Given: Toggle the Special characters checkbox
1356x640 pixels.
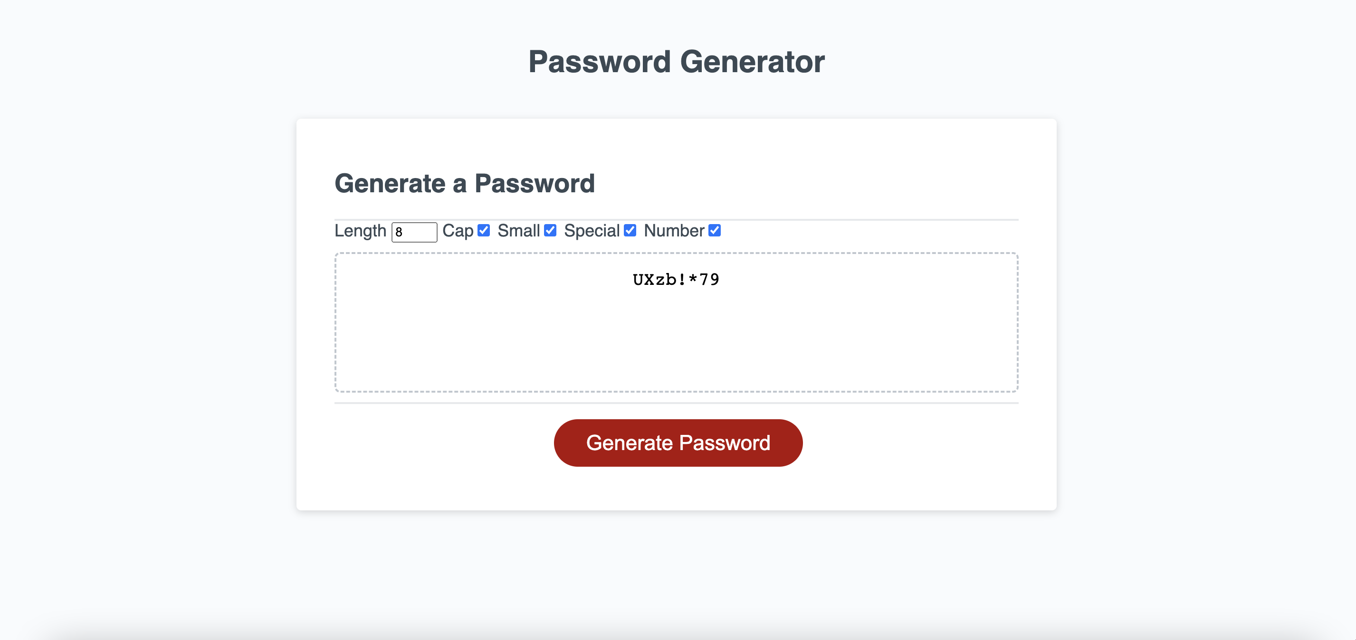Looking at the screenshot, I should pos(630,230).
